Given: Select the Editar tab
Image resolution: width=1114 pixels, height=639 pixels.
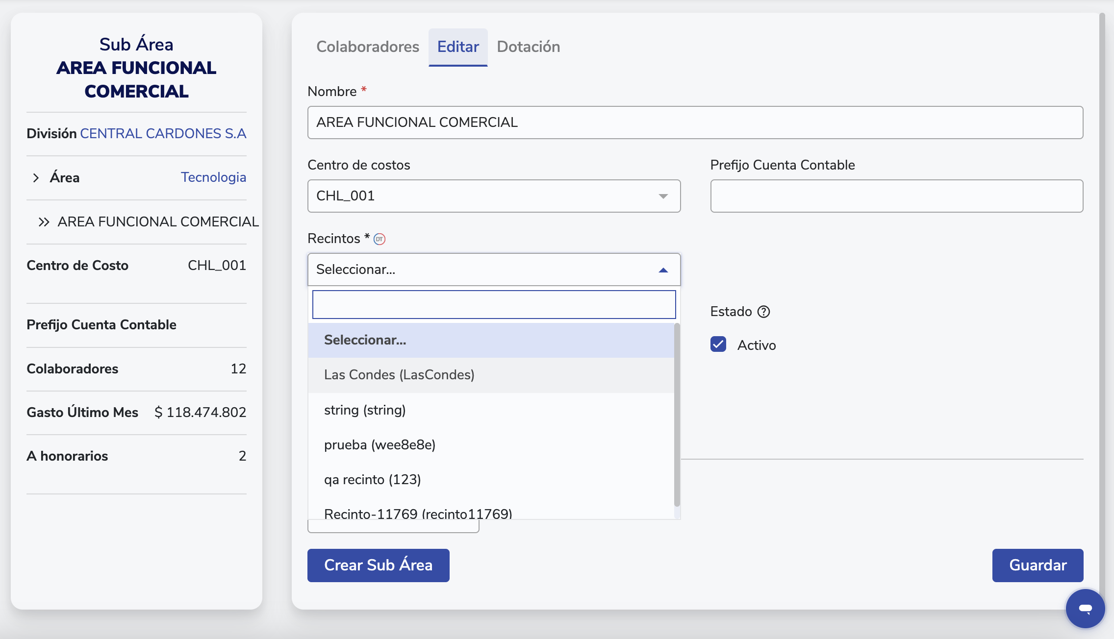Looking at the screenshot, I should [x=458, y=47].
